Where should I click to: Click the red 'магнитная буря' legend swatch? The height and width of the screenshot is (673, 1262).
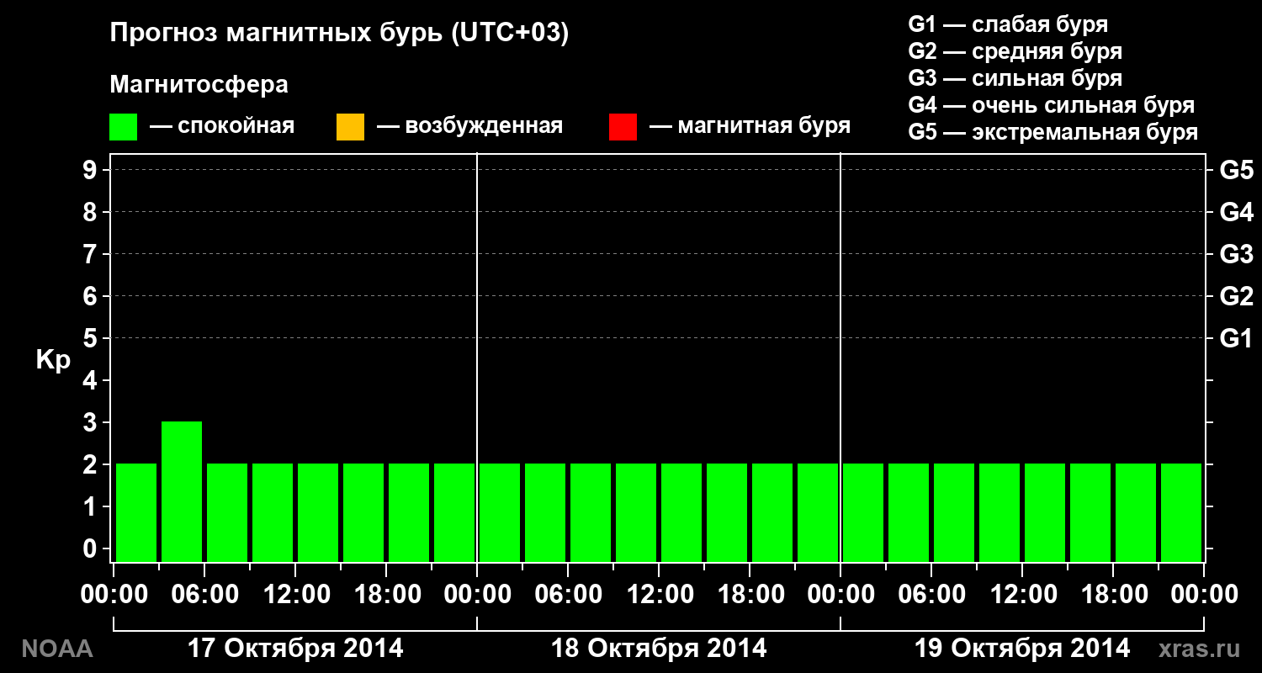click(x=623, y=127)
